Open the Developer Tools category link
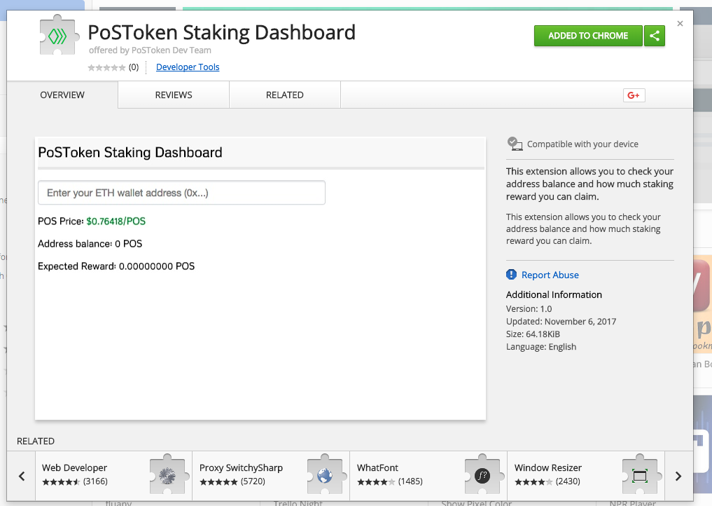The image size is (712, 506). point(188,67)
